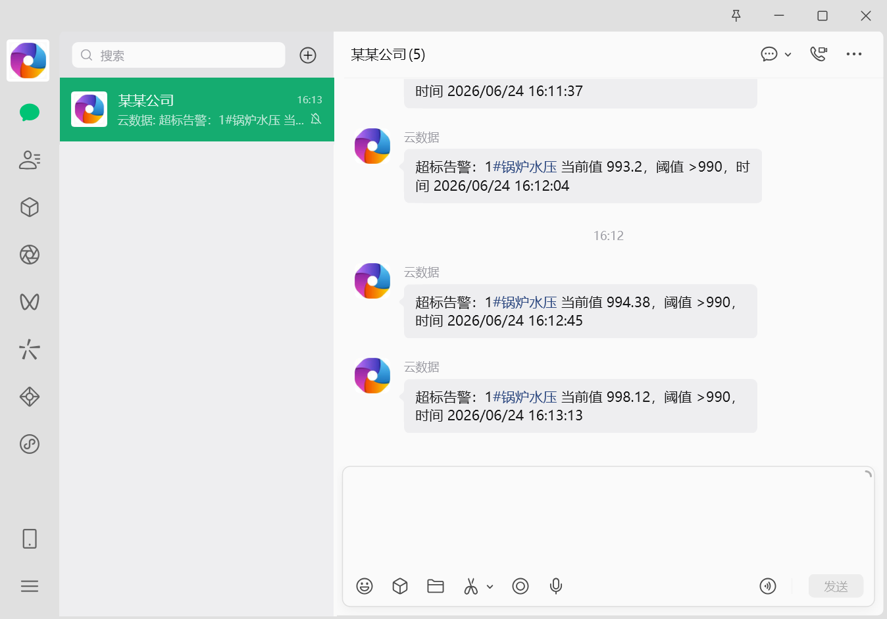
Task: Pin the window on top
Action: pos(736,16)
